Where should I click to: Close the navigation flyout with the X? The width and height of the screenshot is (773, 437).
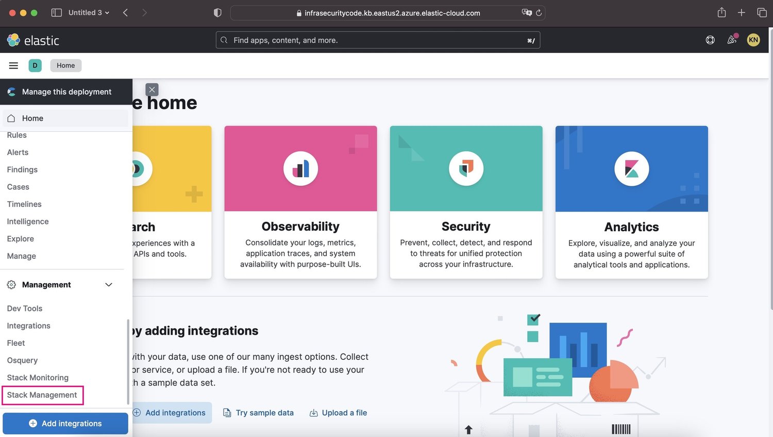(x=152, y=90)
